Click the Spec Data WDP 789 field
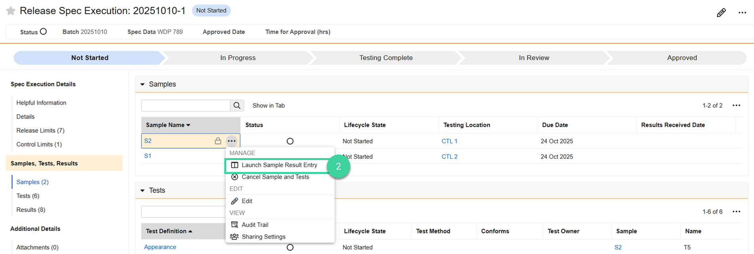The height and width of the screenshot is (254, 754). coord(155,32)
